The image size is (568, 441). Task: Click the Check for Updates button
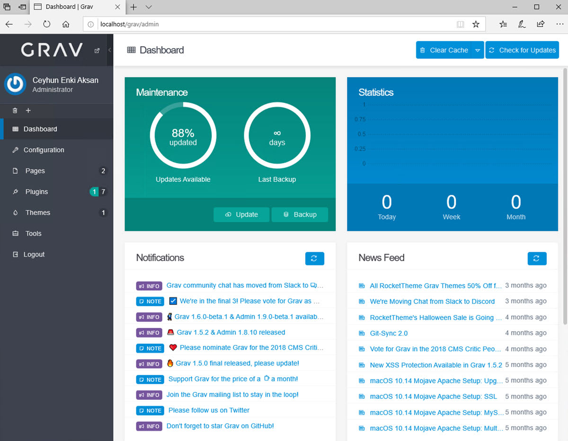[x=522, y=50]
